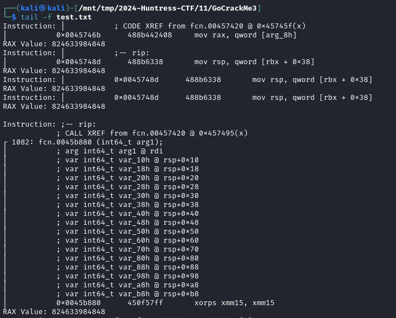396x318 pixels.
Task: Click the mov rax, qword [arg_8h] instruction
Action: [245, 35]
